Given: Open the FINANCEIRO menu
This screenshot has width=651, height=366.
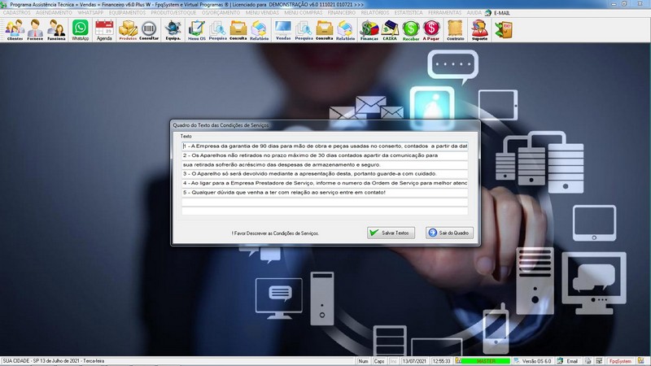Looking at the screenshot, I should (x=342, y=13).
